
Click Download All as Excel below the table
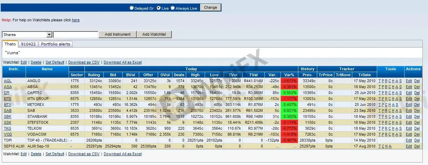tap(123, 154)
